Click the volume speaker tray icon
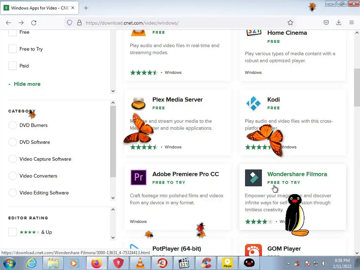360x270 pixels. point(324,263)
